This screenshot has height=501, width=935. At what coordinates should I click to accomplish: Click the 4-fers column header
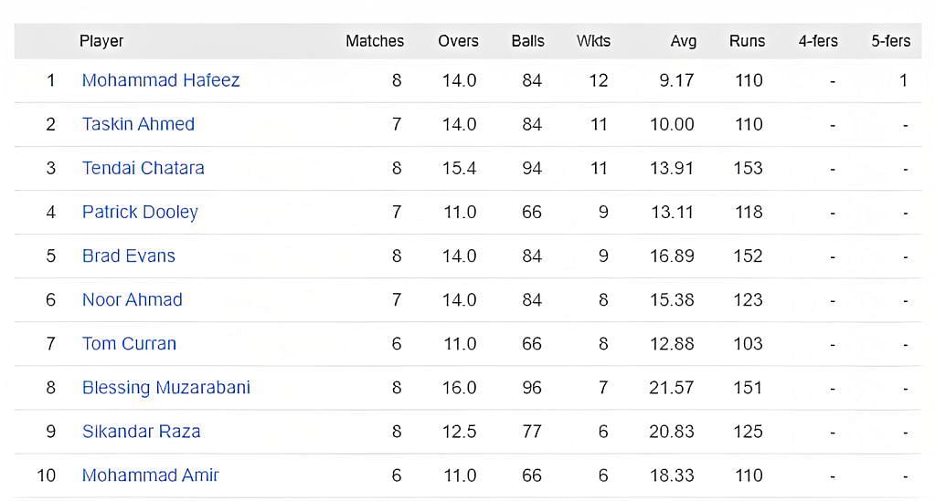[x=818, y=41]
